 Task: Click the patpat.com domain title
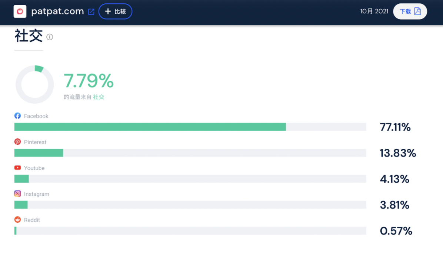(x=57, y=11)
